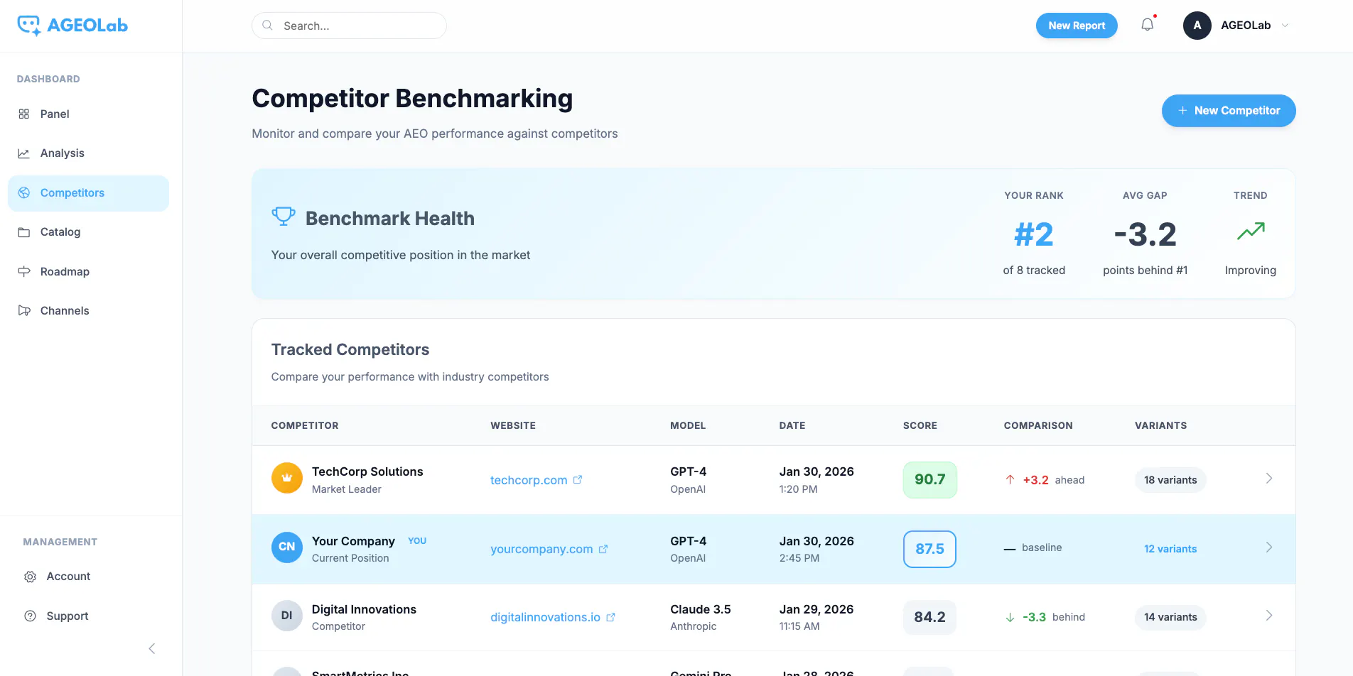1353x676 pixels.
Task: Click the 12 variants link
Action: click(1170, 549)
